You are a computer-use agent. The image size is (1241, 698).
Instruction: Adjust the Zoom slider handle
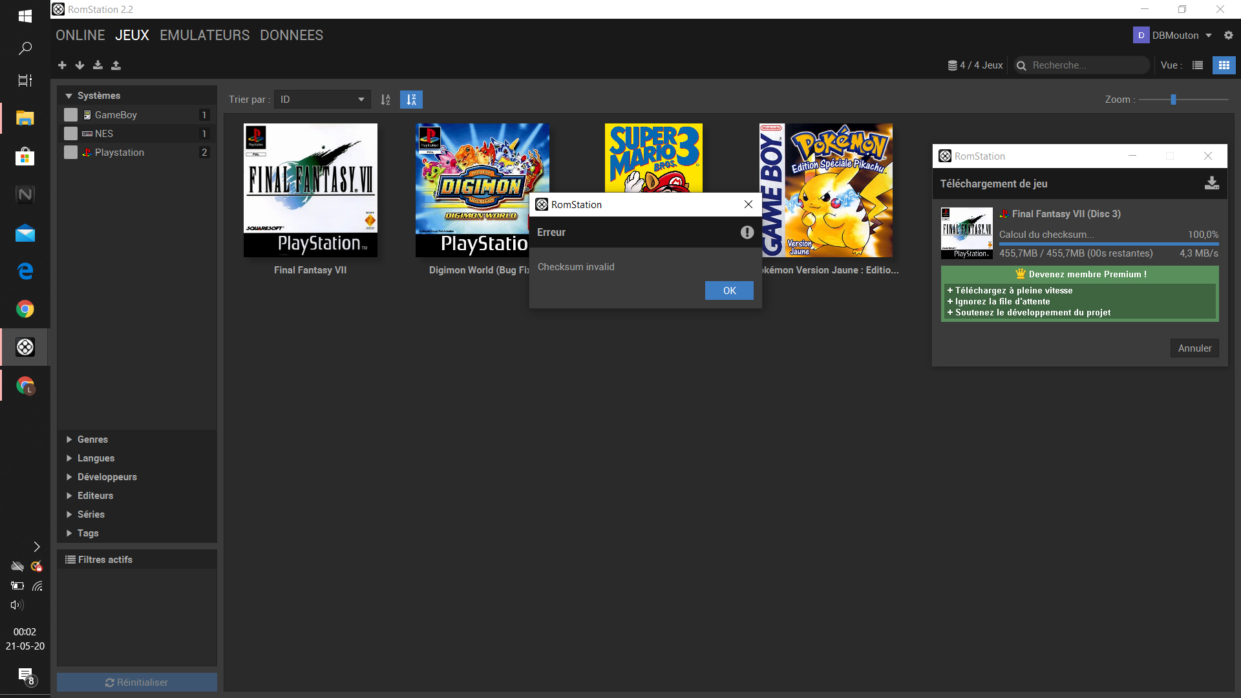point(1173,100)
